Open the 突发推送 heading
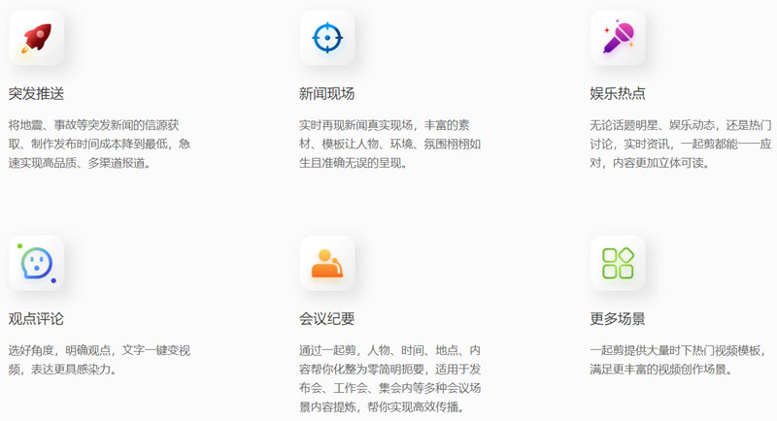Screen dimensions: 777x421 click(36, 94)
